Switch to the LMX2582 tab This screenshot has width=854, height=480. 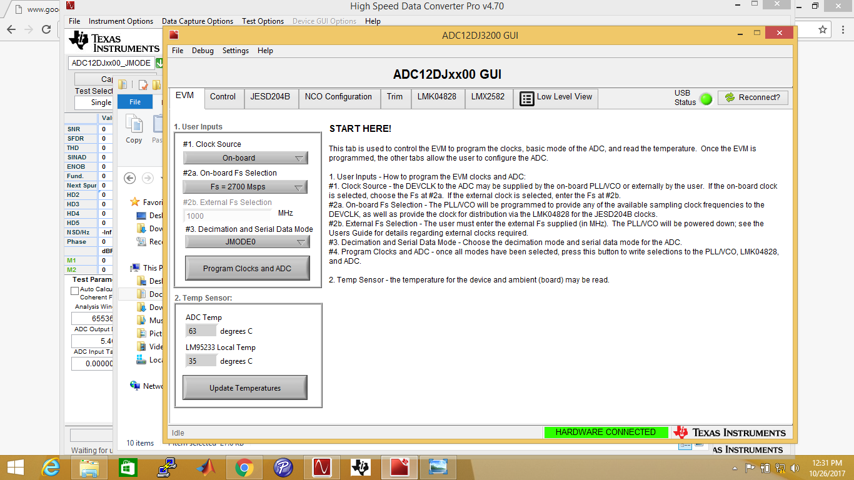488,97
